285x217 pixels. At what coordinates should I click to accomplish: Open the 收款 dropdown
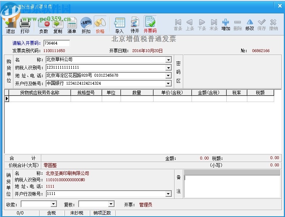click(x=54, y=204)
